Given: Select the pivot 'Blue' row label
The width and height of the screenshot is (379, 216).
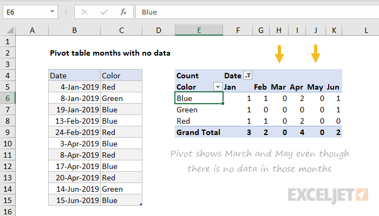Looking at the screenshot, I should click(x=199, y=98).
